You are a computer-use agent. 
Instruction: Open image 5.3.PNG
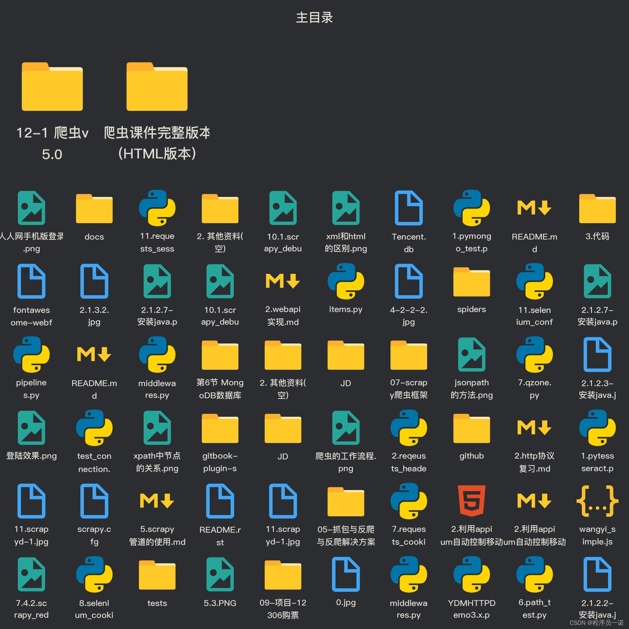pos(220,574)
